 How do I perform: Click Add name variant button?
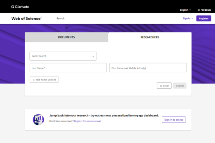coord(44,80)
